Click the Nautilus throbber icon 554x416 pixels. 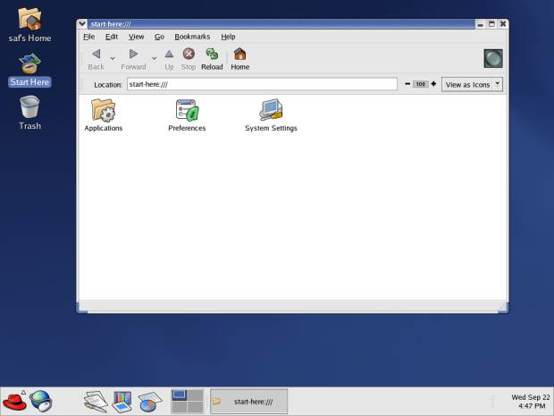click(493, 58)
